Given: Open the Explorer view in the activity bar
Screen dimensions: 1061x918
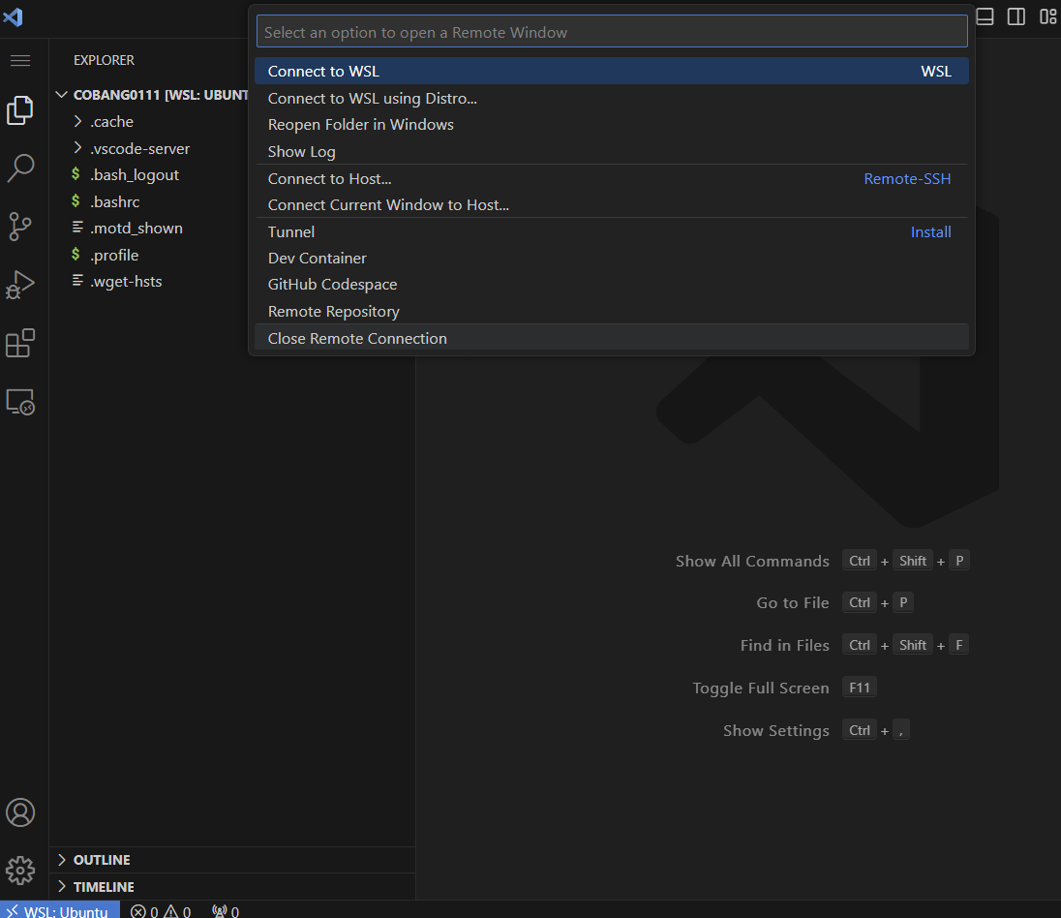Looking at the screenshot, I should tap(20, 110).
